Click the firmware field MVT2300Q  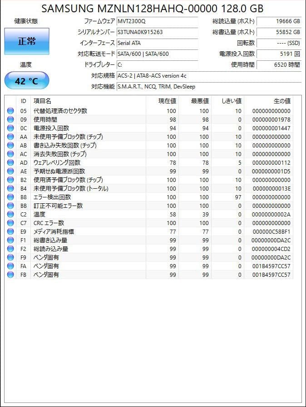point(158,21)
